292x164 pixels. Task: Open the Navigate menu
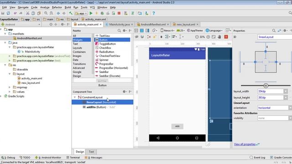coord(23,7)
